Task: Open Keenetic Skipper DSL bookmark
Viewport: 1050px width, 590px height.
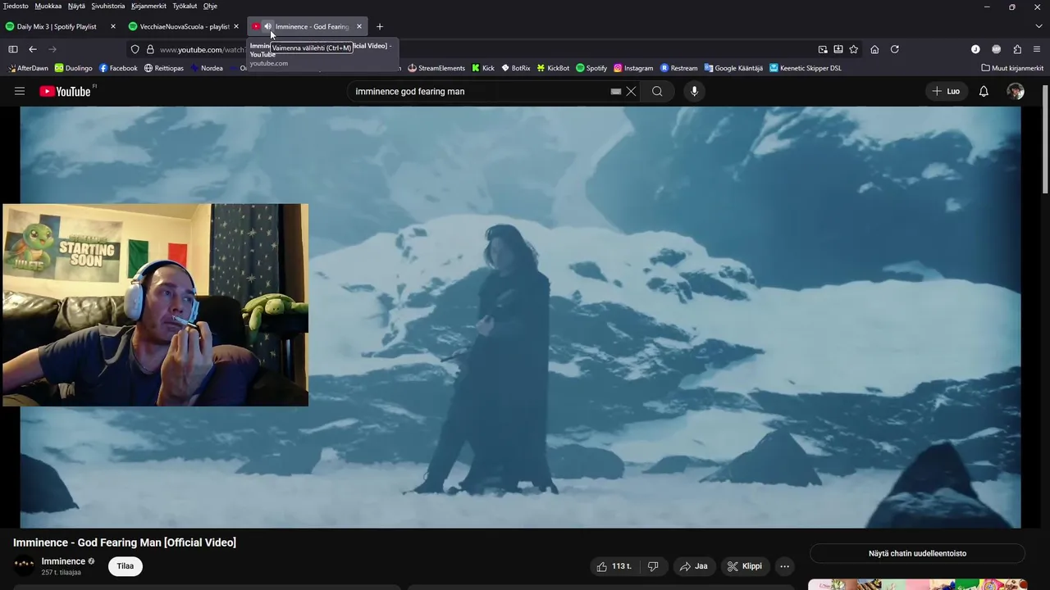Action: click(x=805, y=68)
